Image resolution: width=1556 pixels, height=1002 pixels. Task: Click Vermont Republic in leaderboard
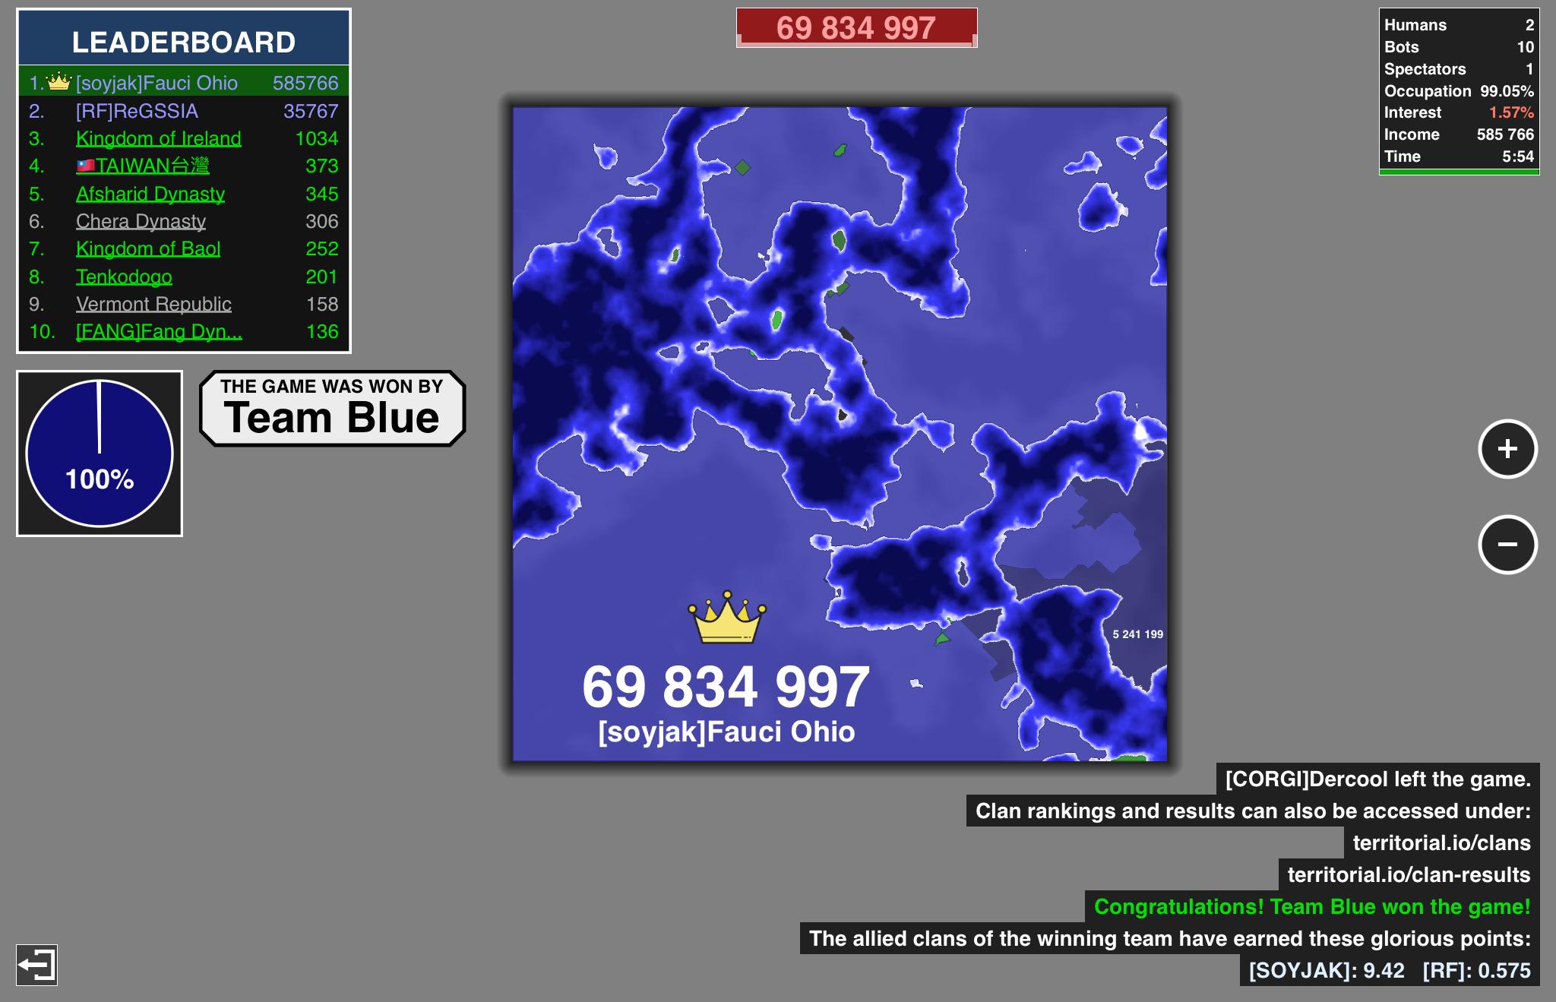click(x=153, y=304)
